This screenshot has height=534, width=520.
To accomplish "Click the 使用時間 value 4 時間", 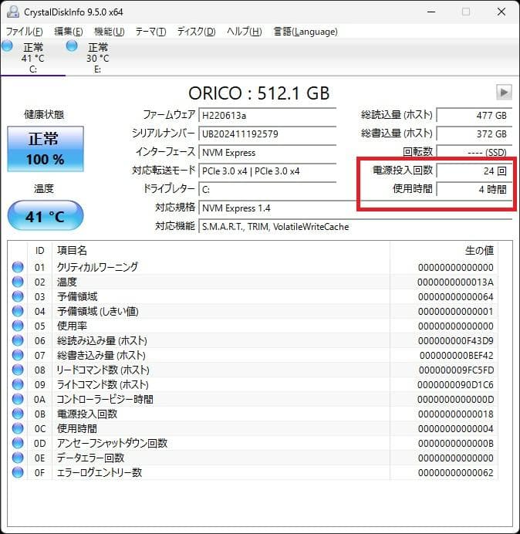I will click(474, 189).
